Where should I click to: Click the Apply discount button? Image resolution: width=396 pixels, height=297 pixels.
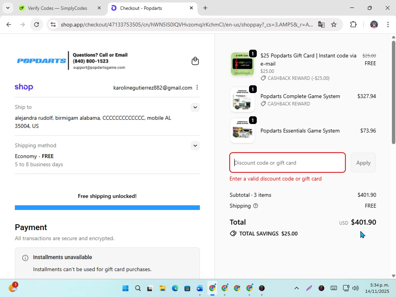(363, 163)
